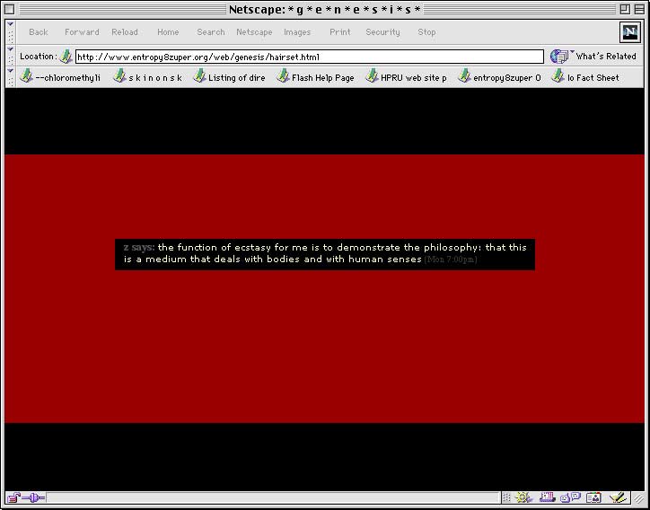
Task: Click the security padlock status icon
Action: click(14, 497)
